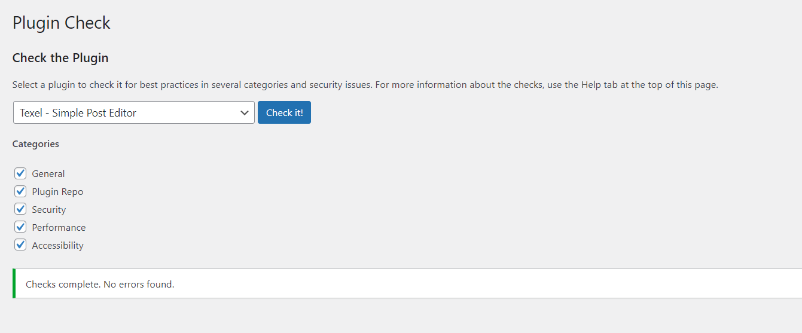
Task: Toggle the Performance checkbox off
Action: [x=21, y=227]
